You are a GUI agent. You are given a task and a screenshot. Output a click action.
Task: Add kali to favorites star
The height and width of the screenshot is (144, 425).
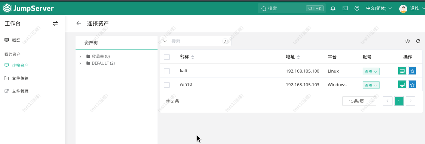[412, 71]
